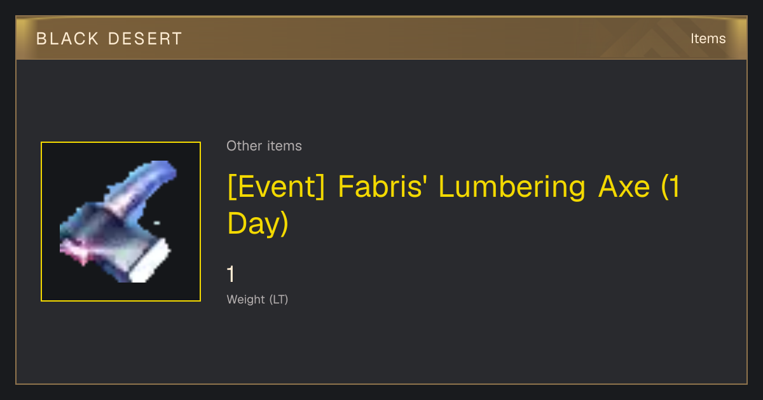763x400 pixels.
Task: Select the Other items category label
Action: (264, 146)
